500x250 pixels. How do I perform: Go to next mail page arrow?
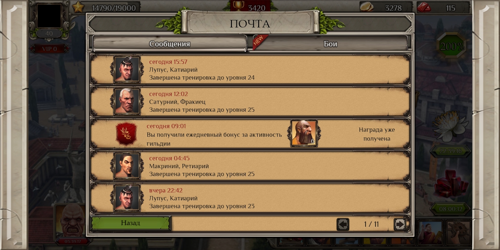(x=400, y=224)
